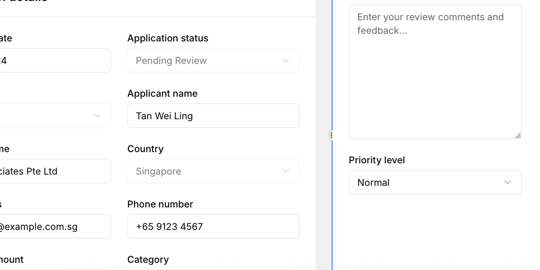Click the Priority level label
Screen dimensions: 540x270
click(x=377, y=160)
